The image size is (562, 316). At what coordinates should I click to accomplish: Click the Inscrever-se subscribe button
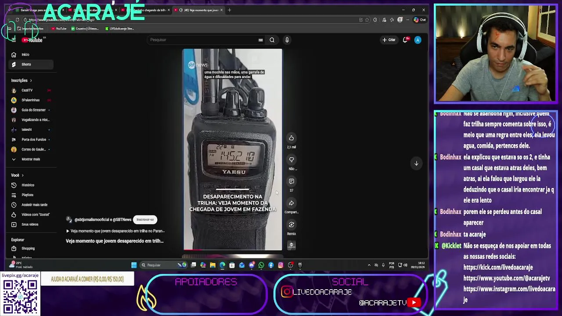click(x=145, y=219)
